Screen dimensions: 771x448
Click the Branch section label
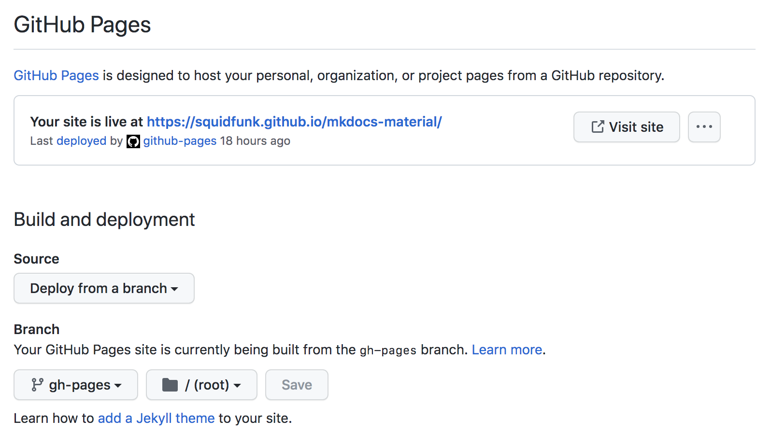pyautogui.click(x=37, y=329)
